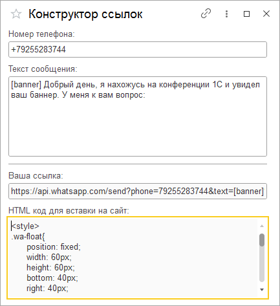Click the window title 'Конструктор ссылок'
The image size is (280, 306).
point(85,14)
